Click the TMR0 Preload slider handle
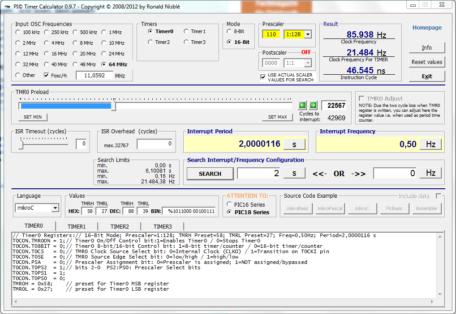Viewport: 456px width, 314px height. tap(113, 106)
